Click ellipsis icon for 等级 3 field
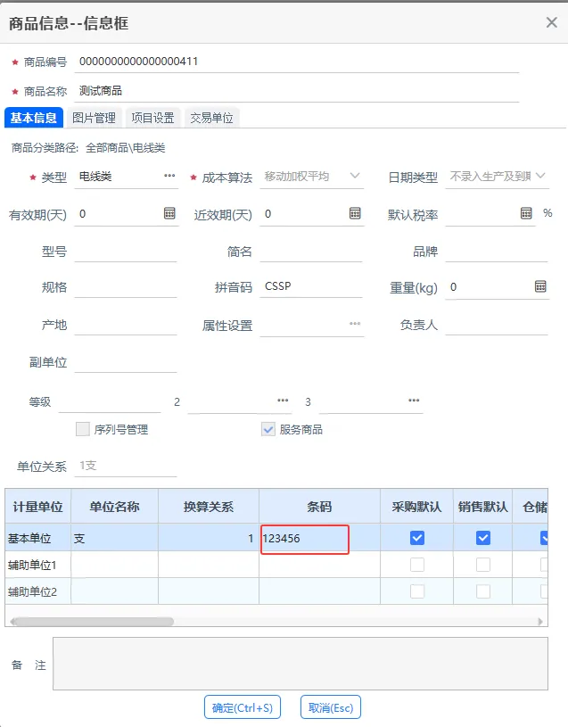The height and width of the screenshot is (727, 568). [x=414, y=401]
